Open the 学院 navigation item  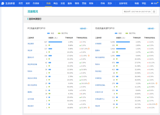tap(144, 3)
